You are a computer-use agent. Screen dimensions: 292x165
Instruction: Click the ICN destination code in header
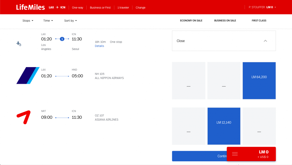click(63, 7)
